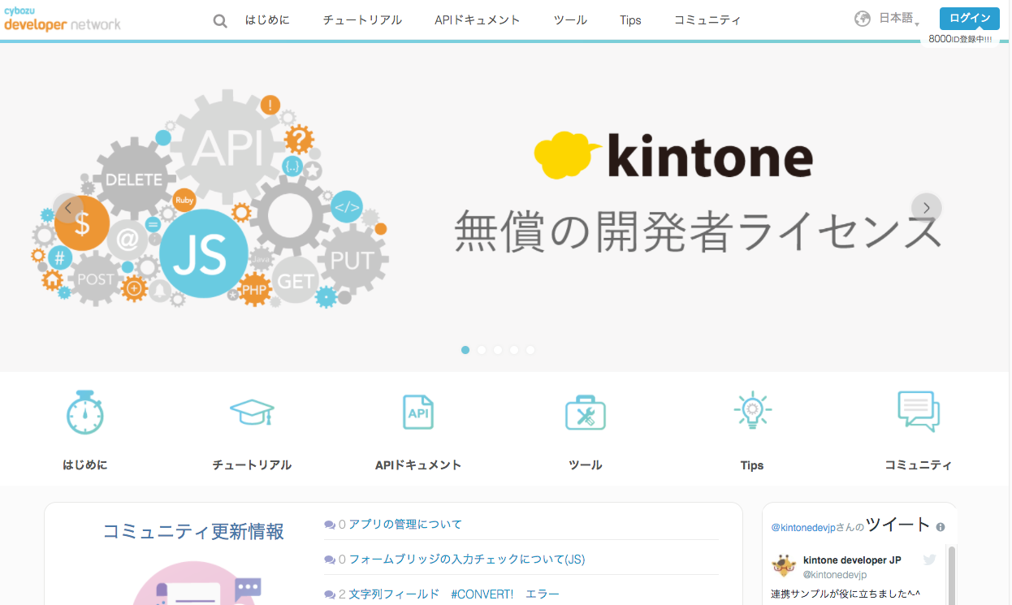The width and height of the screenshot is (1012, 605).
Task: Select second carousel indicator dot
Action: [x=482, y=350]
